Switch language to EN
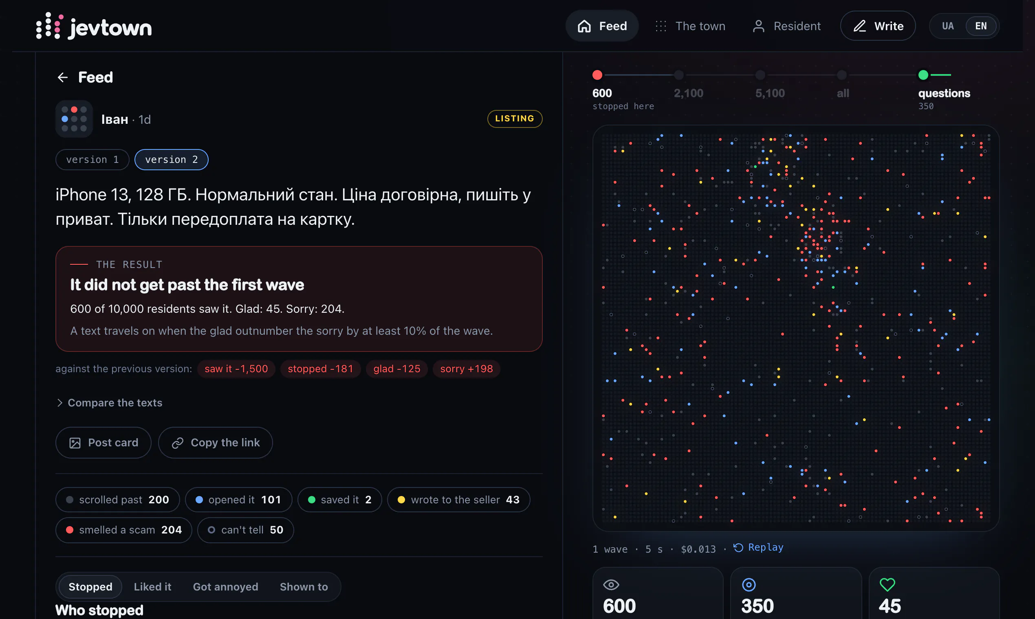Viewport: 1035px width, 619px height. click(981, 26)
